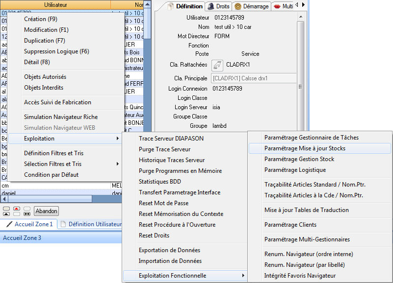Click the M navigation icon beside Abandon
393x283 pixels.
[x=26, y=214]
